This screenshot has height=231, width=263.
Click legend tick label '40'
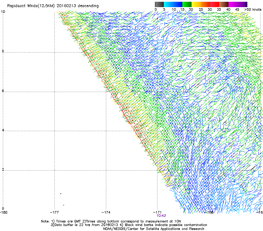coord(228,10)
